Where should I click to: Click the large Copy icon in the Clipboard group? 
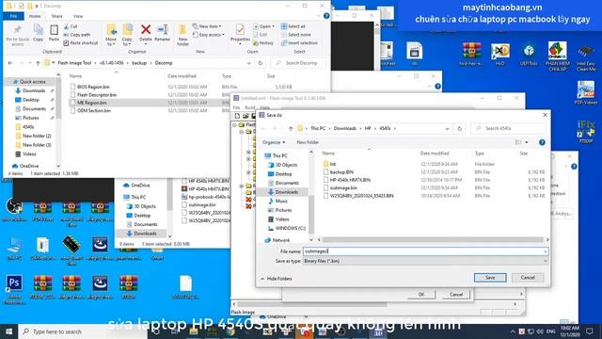[x=38, y=33]
